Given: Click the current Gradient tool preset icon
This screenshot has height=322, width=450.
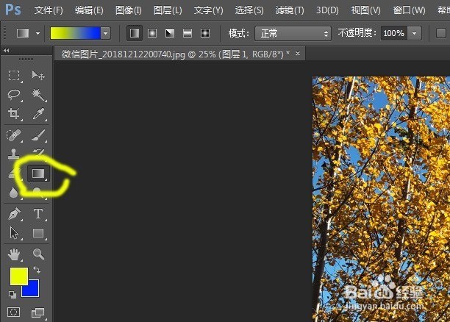Looking at the screenshot, I should (x=23, y=33).
